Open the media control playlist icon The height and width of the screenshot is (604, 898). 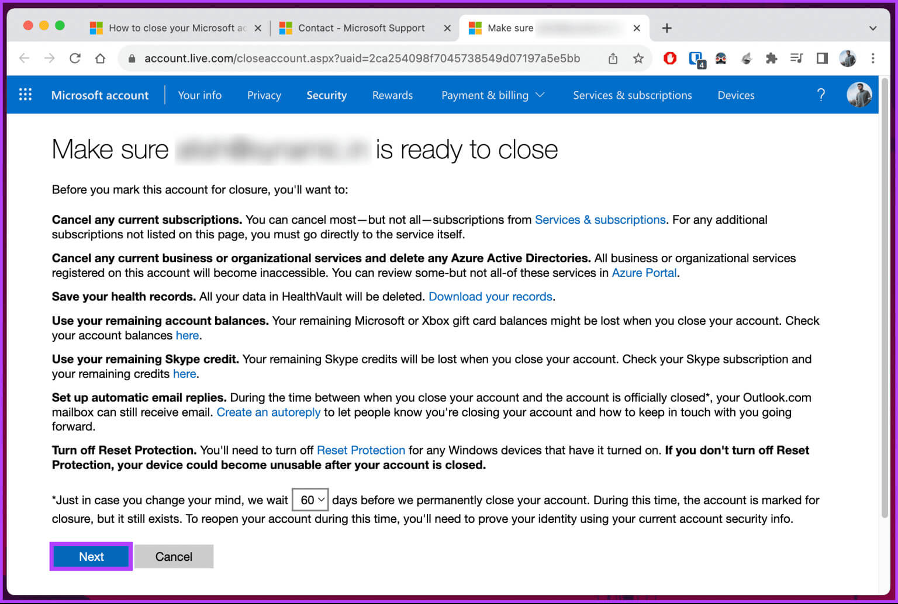click(x=796, y=58)
